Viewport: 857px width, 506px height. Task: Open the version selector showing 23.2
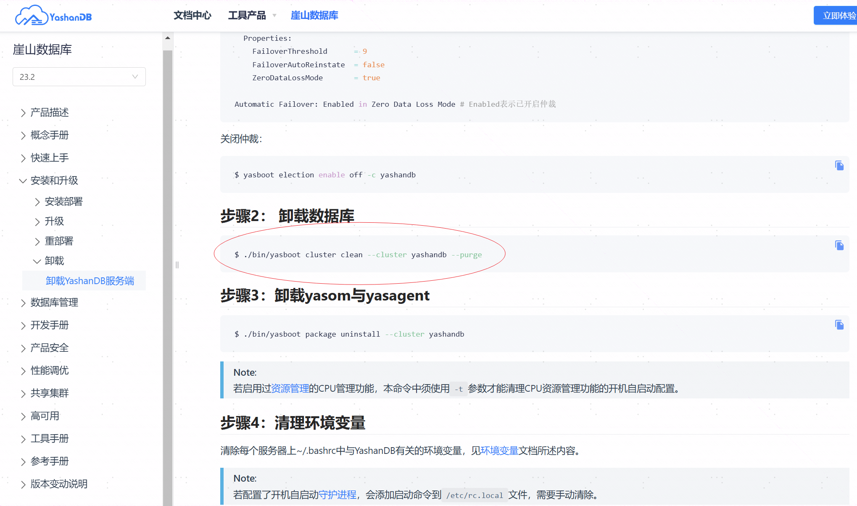click(x=79, y=76)
